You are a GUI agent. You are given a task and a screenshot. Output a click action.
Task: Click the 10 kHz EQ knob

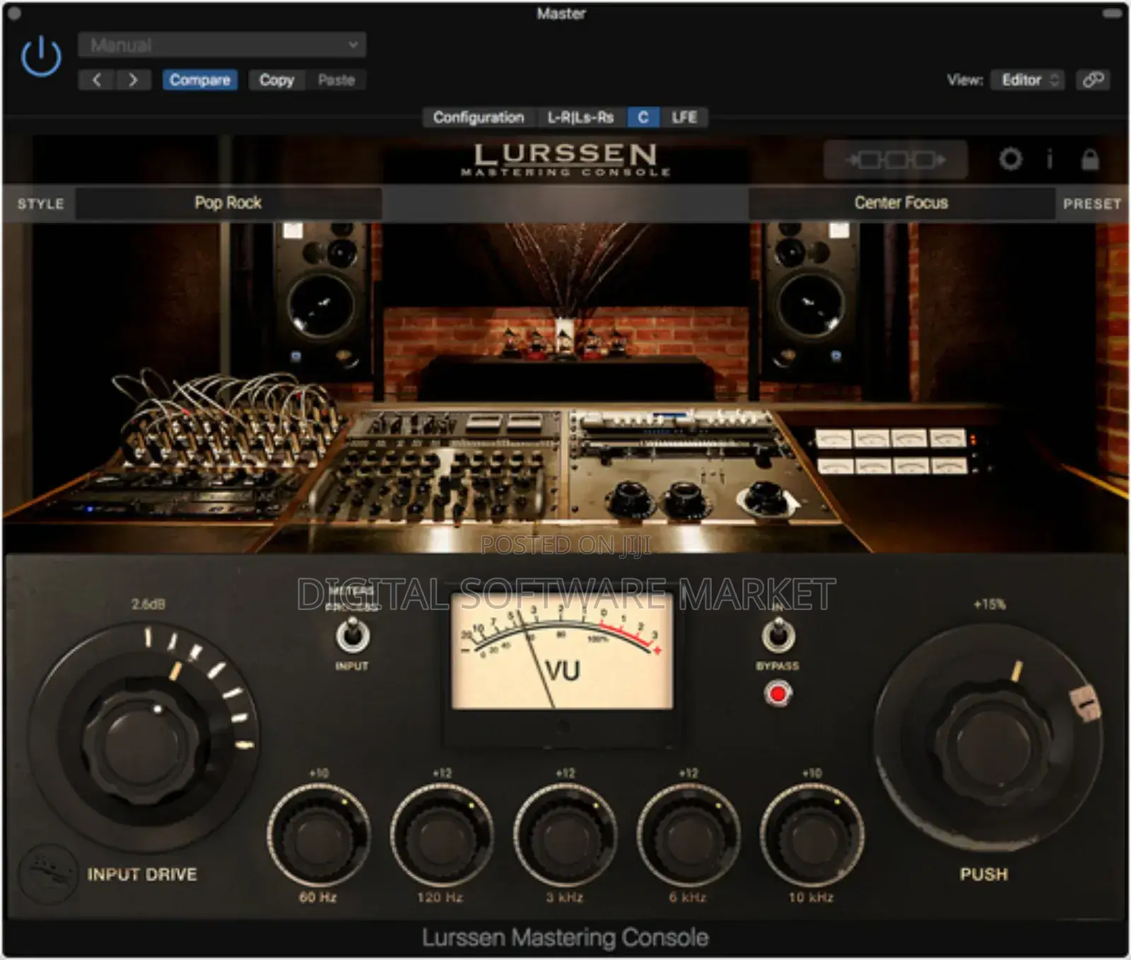811,835
